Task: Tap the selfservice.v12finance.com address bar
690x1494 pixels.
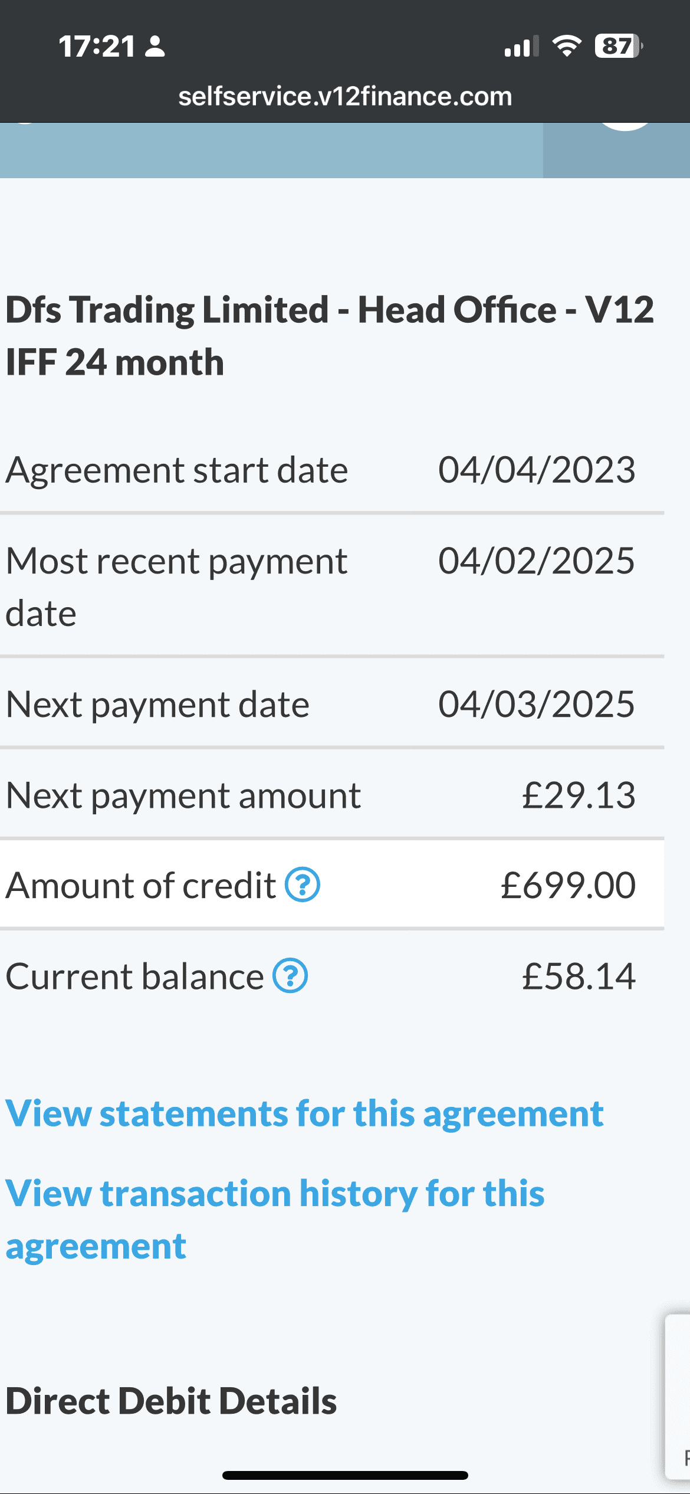Action: (345, 96)
